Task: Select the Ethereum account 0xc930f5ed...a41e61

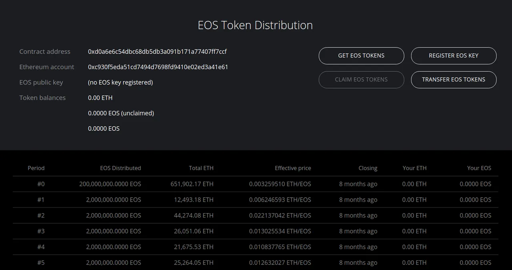Action: click(158, 67)
